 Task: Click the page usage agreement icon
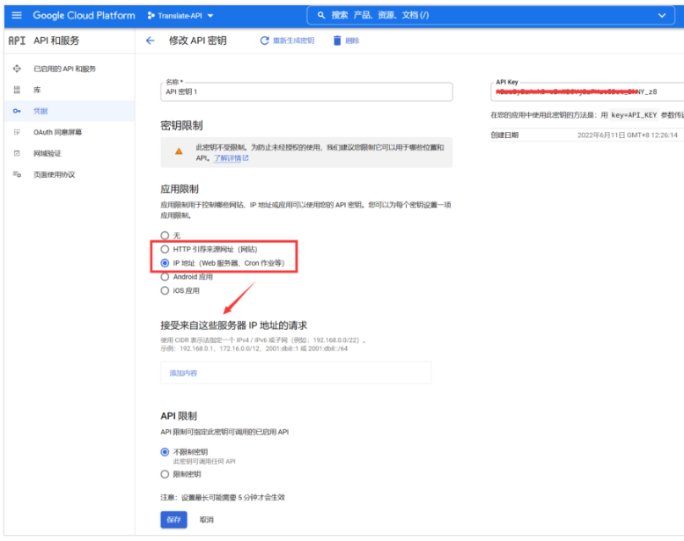[x=17, y=174]
